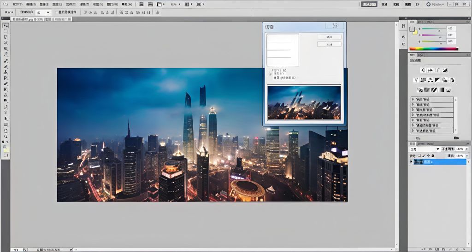Click the Curves adjustment icon
Screen dimensions: 472x252
click(437, 70)
